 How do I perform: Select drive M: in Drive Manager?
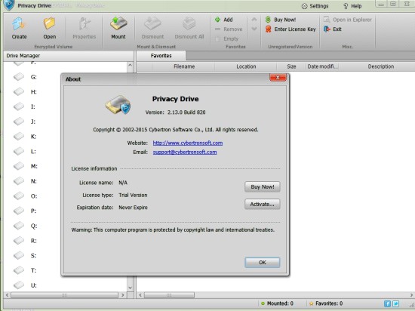pos(26,166)
